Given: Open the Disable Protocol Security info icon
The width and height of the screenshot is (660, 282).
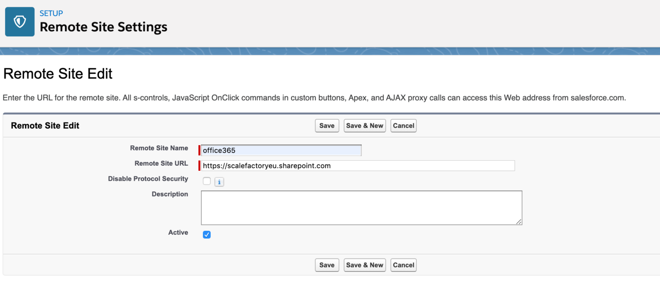Looking at the screenshot, I should pyautogui.click(x=219, y=182).
